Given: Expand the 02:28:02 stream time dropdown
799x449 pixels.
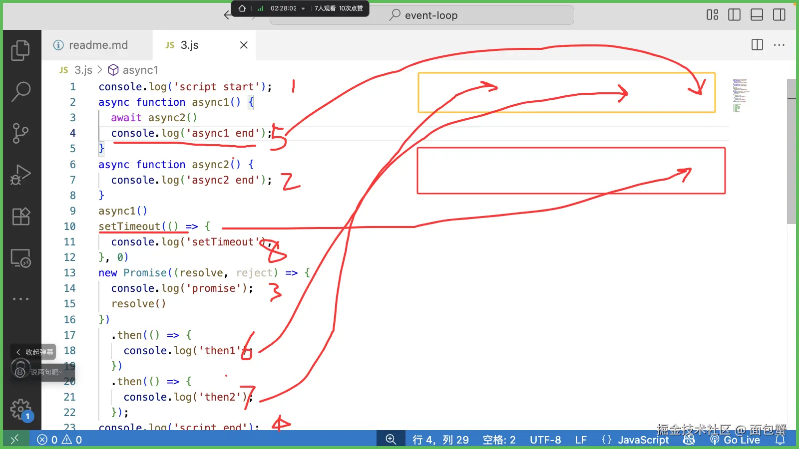Looking at the screenshot, I should (x=303, y=8).
